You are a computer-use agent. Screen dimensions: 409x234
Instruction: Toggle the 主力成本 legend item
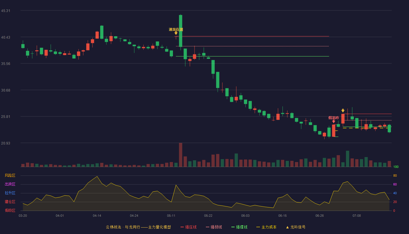click(266, 227)
